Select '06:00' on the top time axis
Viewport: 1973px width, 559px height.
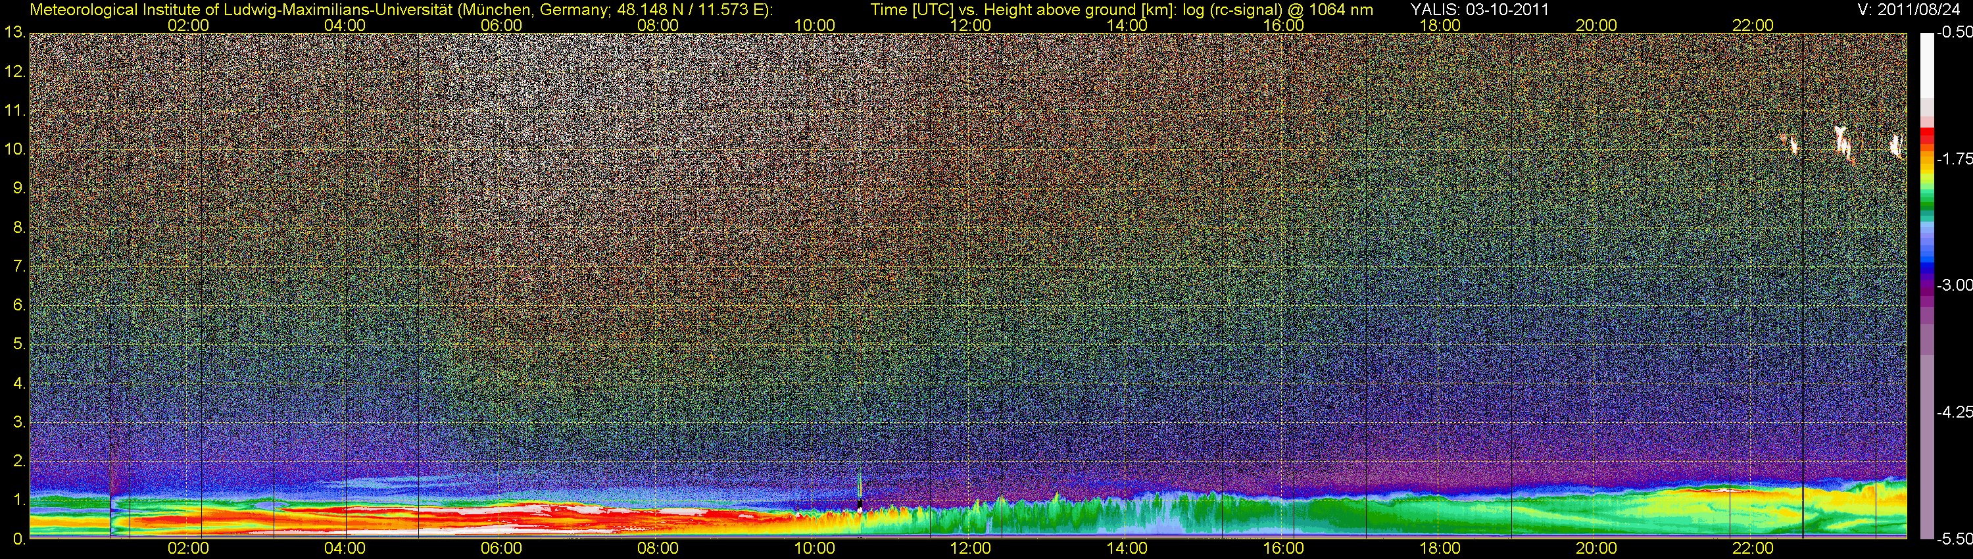[502, 25]
